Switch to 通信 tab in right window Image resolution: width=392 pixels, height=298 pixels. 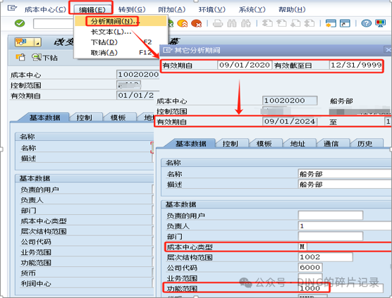(x=331, y=144)
